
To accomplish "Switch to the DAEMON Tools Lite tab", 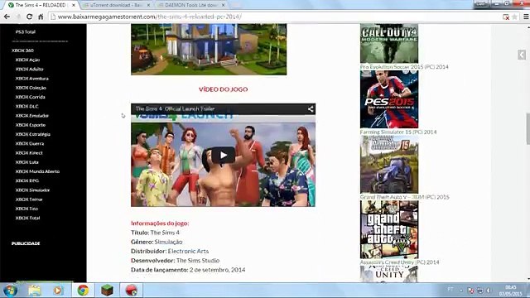I will [x=191, y=5].
